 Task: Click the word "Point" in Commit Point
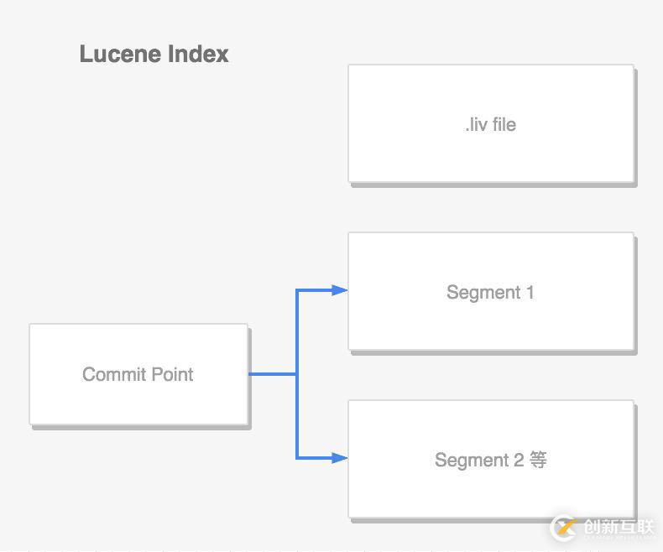[172, 374]
